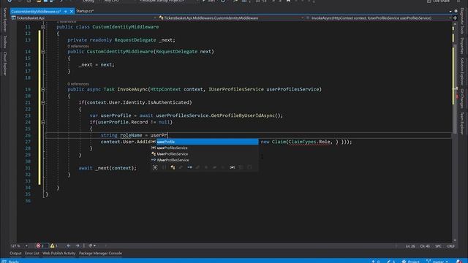Open the Toolbox side panel

click(x=5, y=42)
